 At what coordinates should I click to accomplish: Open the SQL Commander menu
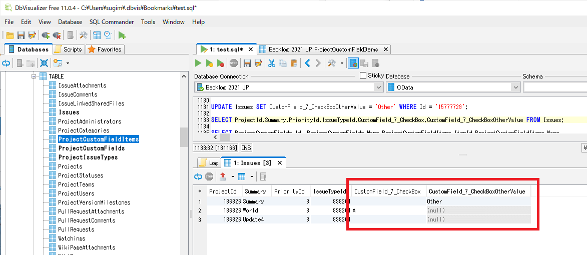click(112, 21)
